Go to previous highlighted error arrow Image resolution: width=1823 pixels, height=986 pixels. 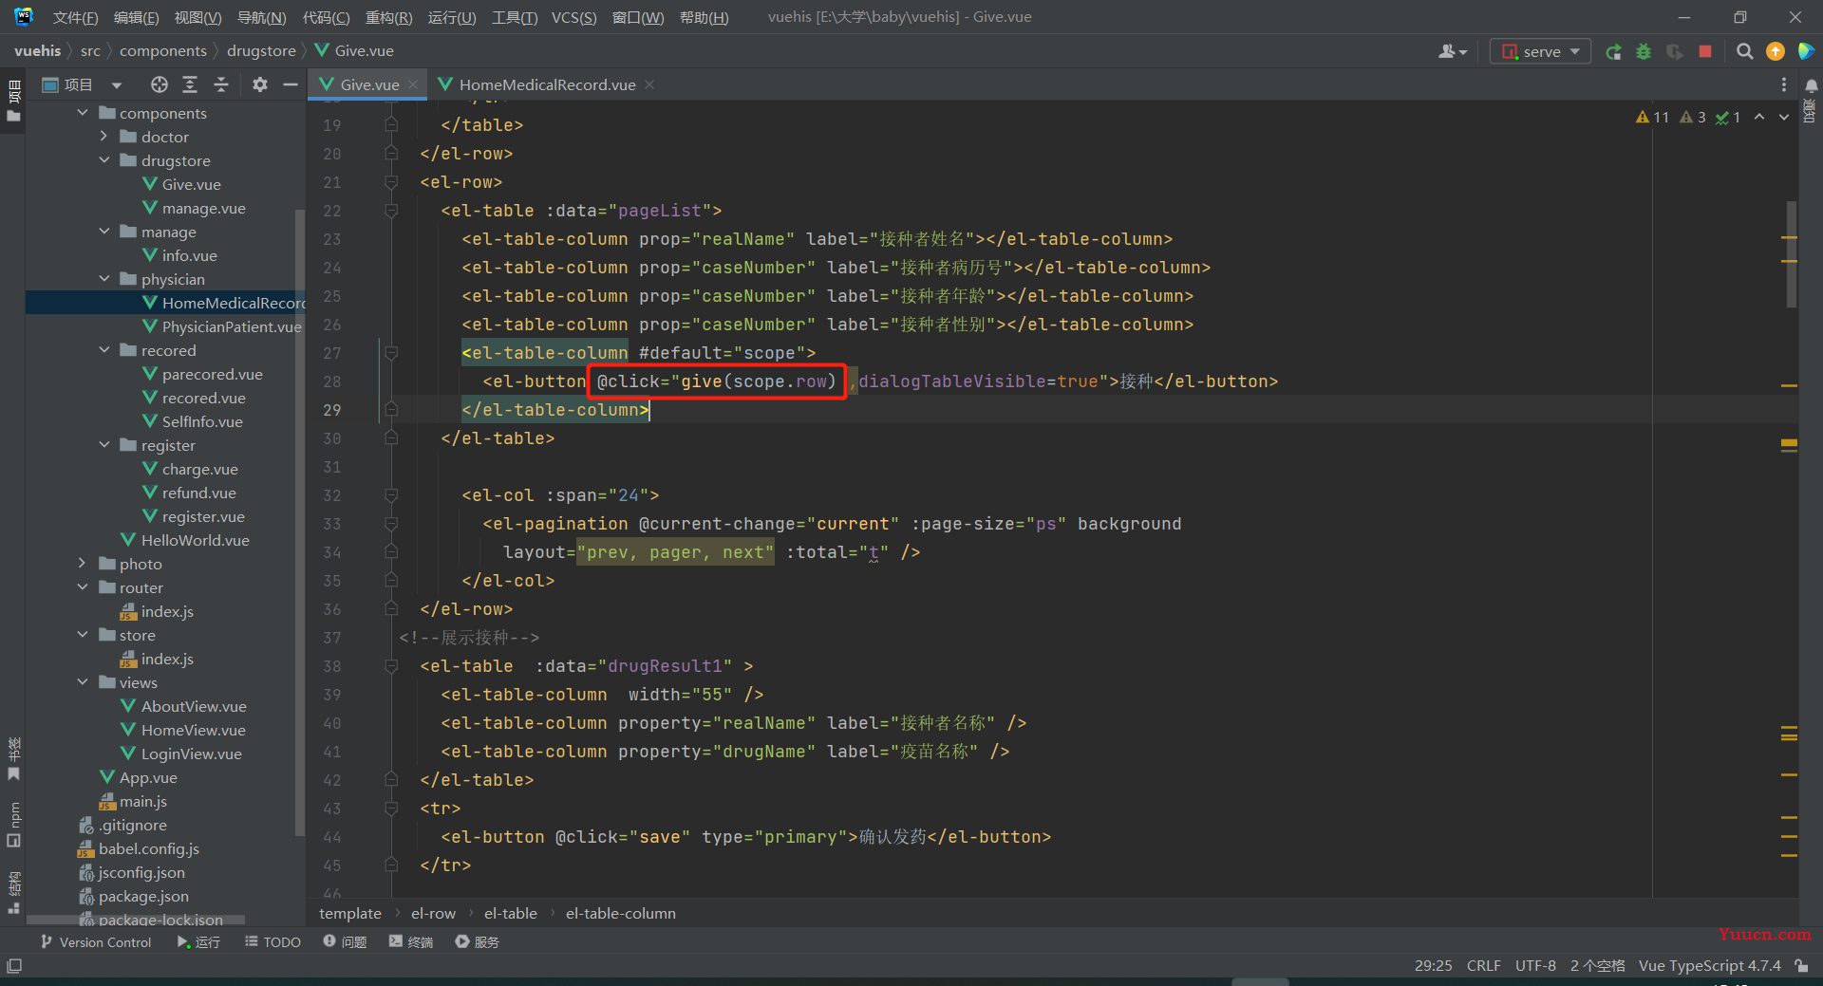[1759, 117]
